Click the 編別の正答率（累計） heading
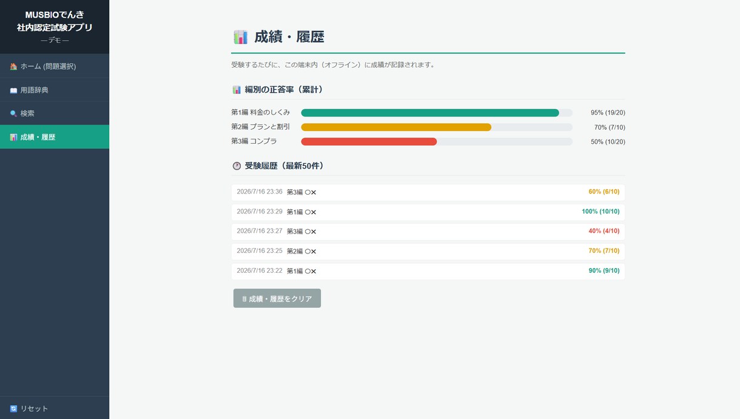 pyautogui.click(x=284, y=90)
